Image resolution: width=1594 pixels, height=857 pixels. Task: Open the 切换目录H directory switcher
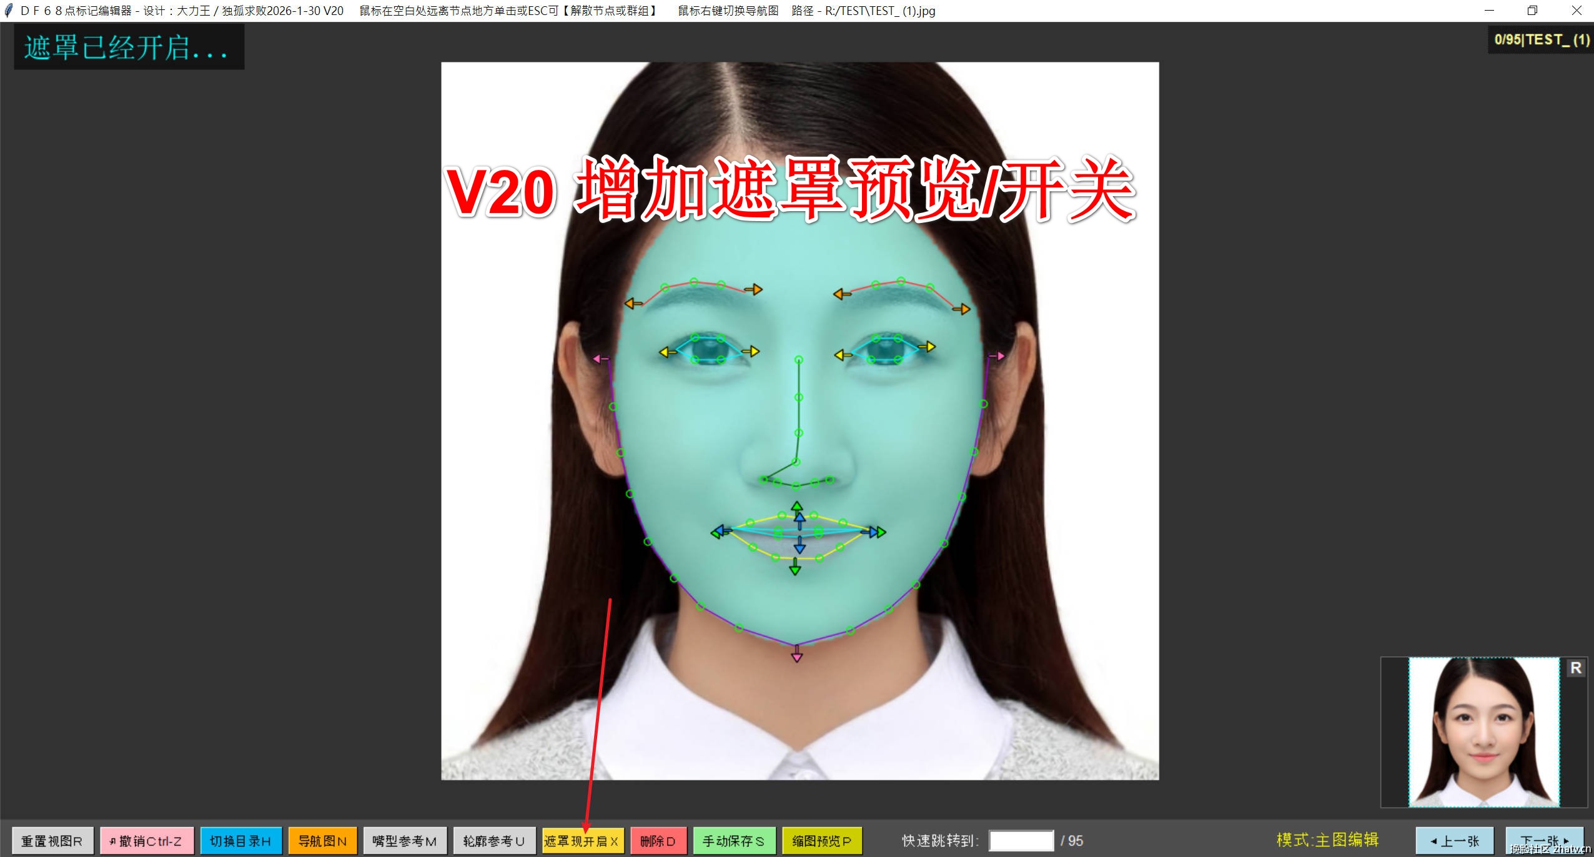[242, 840]
